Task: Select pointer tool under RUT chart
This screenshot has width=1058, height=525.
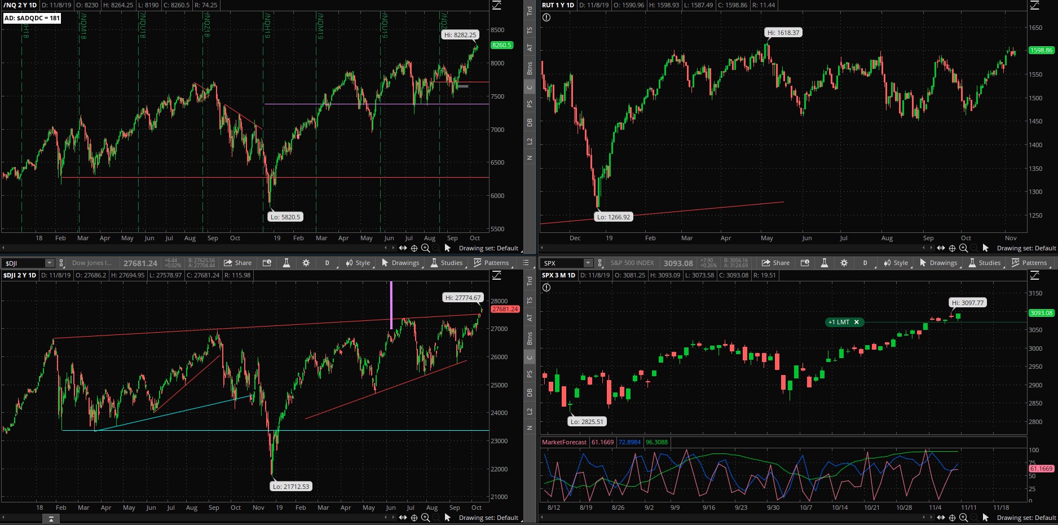Action: (986, 248)
